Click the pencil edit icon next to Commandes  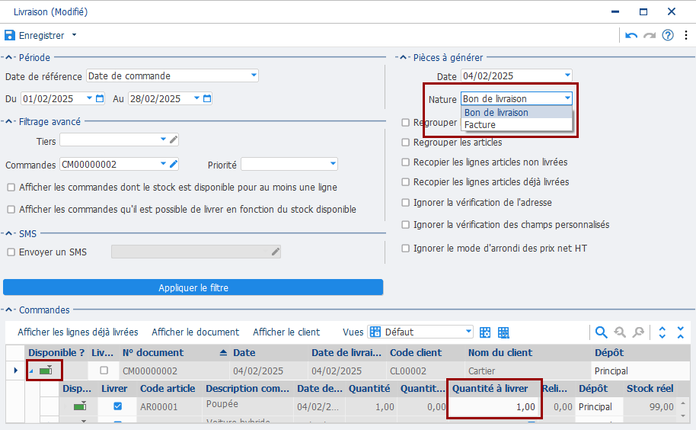coord(174,164)
